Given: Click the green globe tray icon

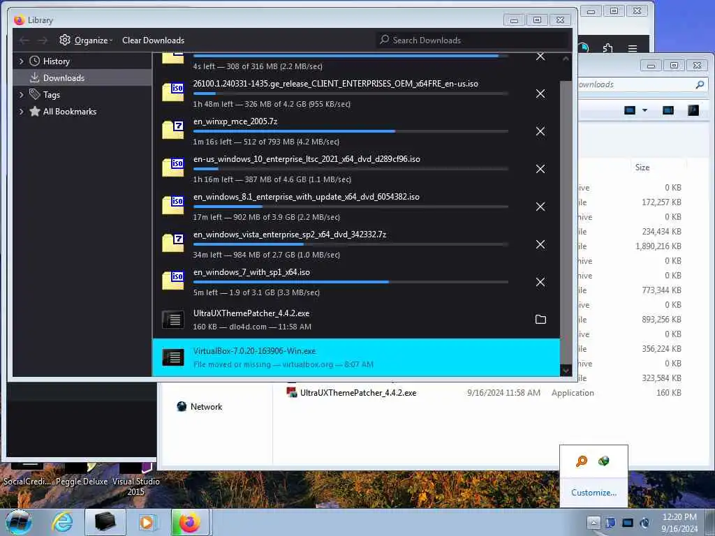Looking at the screenshot, I should point(604,461).
